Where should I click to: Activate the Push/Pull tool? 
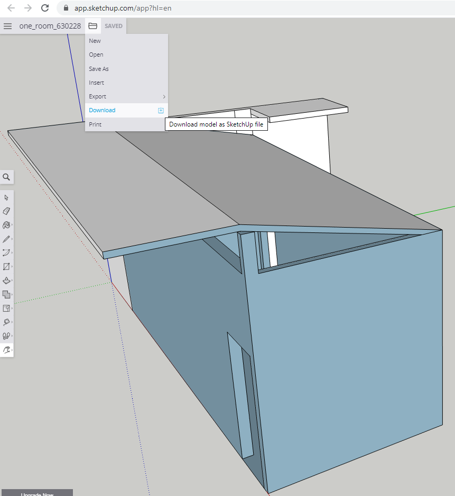pyautogui.click(x=6, y=281)
